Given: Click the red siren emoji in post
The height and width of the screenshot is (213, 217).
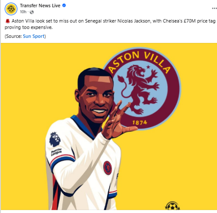Looking at the screenshot, I should pos(7,21).
